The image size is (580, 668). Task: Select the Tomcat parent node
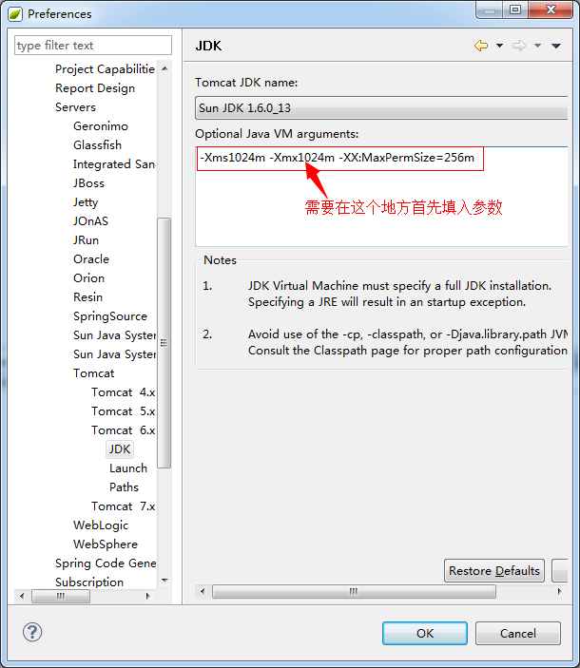[93, 373]
